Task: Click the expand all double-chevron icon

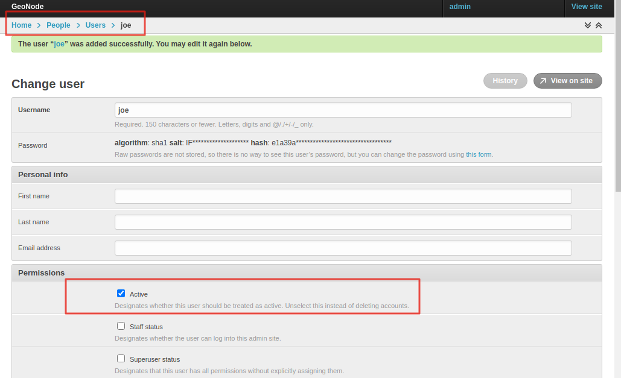Action: pyautogui.click(x=588, y=25)
